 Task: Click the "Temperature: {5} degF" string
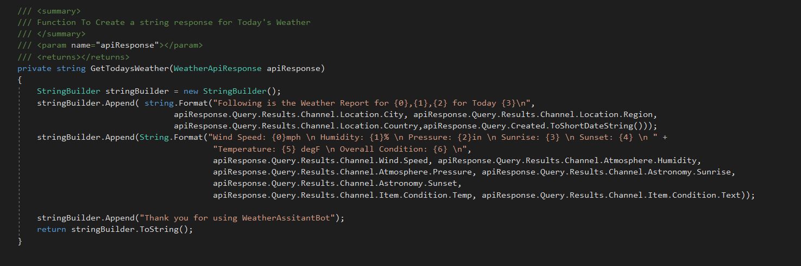coord(342,149)
